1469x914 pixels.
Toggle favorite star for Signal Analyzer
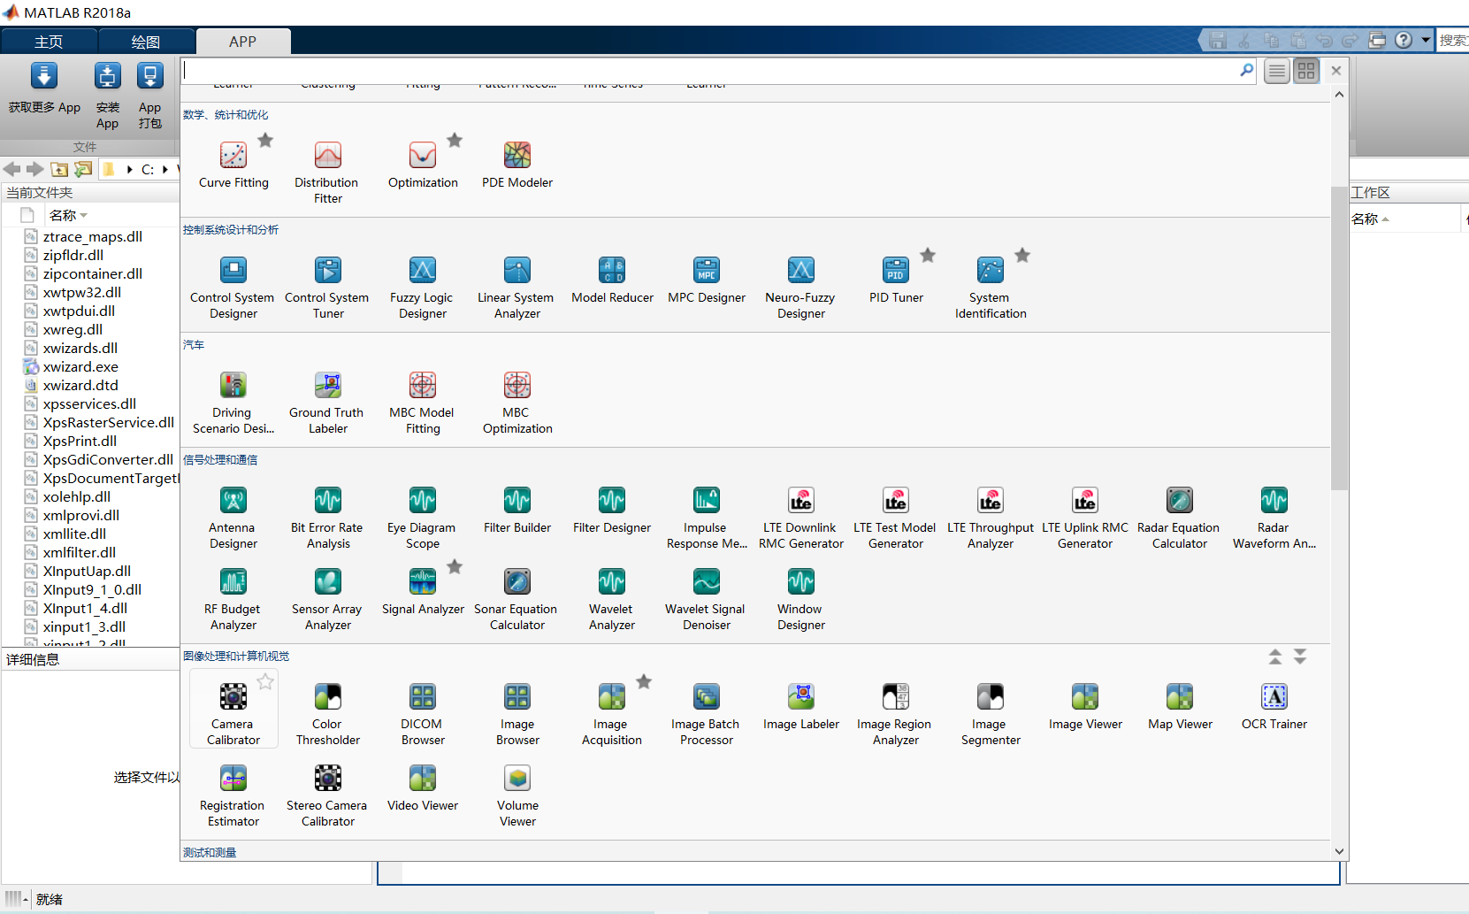(x=455, y=566)
